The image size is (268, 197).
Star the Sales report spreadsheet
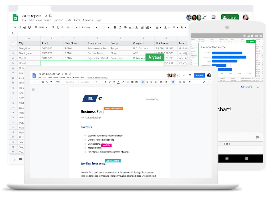coord(46,16)
